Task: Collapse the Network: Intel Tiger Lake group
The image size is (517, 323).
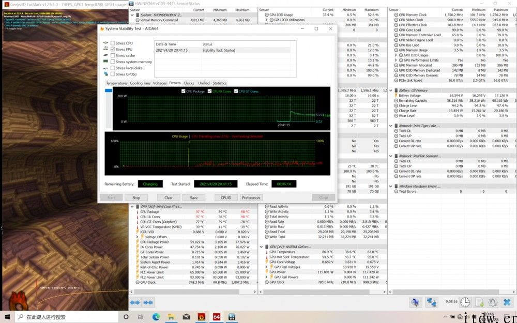Action: [391, 126]
